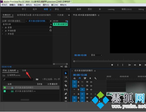
Task: Reset the 音量 effect parameters
Action: pos(51,27)
